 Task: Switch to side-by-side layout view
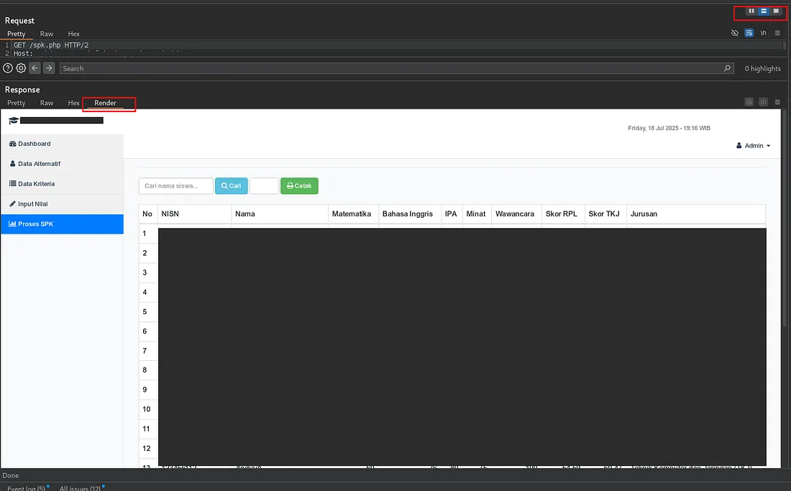751,11
